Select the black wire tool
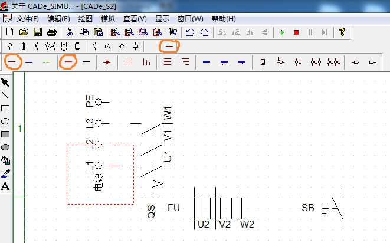 (x=86, y=62)
